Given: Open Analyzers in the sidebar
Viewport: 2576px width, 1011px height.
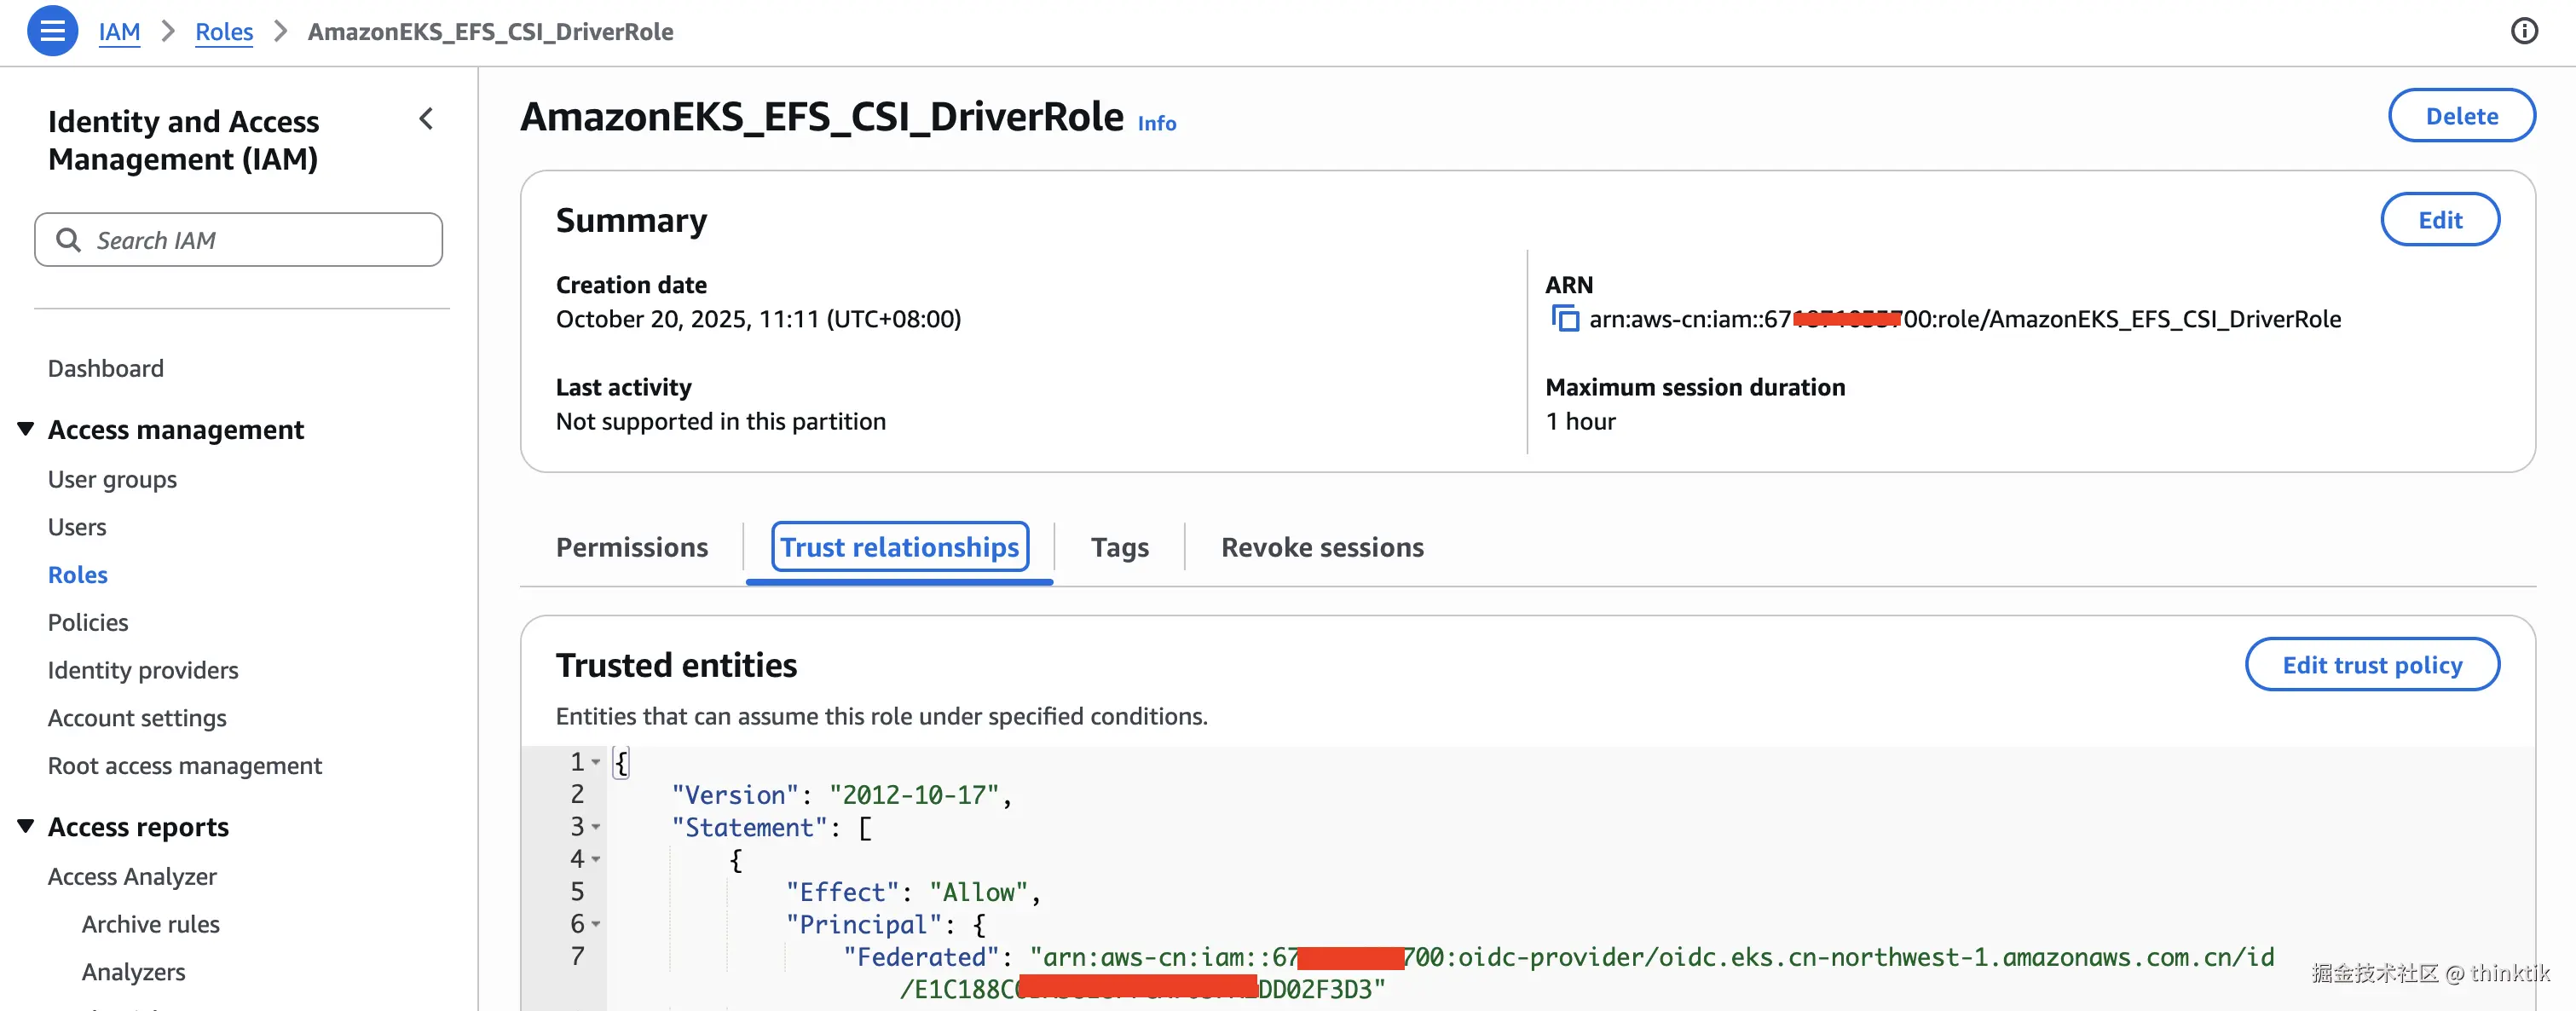Looking at the screenshot, I should (134, 972).
